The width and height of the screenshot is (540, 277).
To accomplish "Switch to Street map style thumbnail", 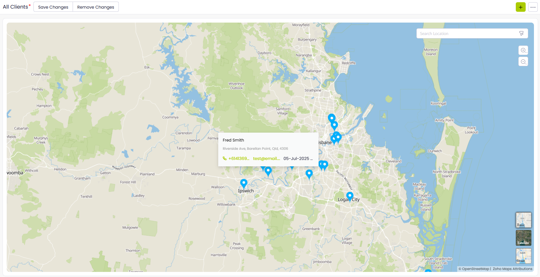I will (x=523, y=256).
